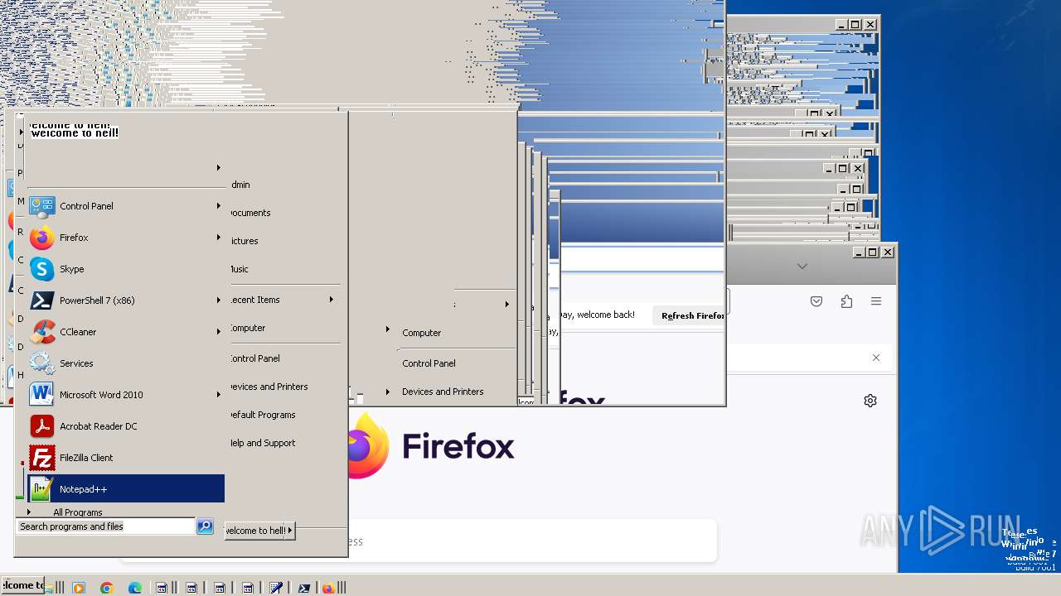Start Microsoft Word 2010 from Start menu
Image resolution: width=1061 pixels, height=596 pixels.
(x=126, y=395)
